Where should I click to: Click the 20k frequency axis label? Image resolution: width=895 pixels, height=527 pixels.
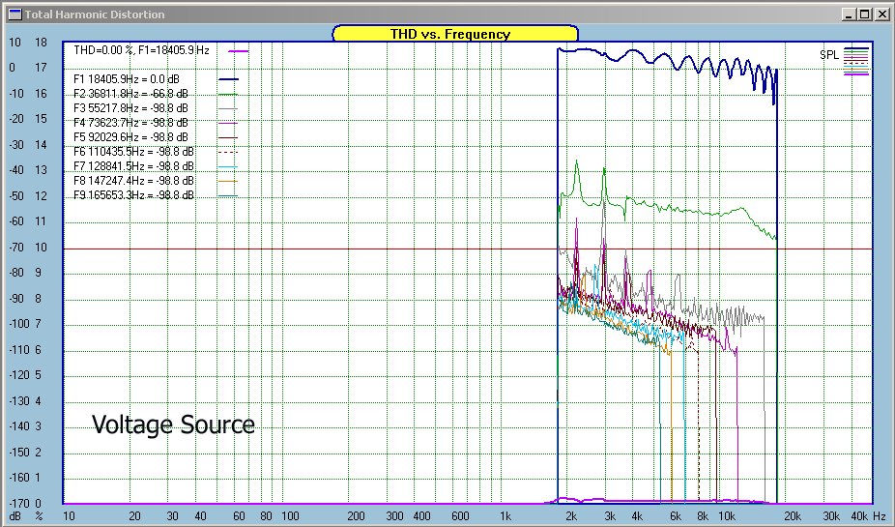pos(793,516)
